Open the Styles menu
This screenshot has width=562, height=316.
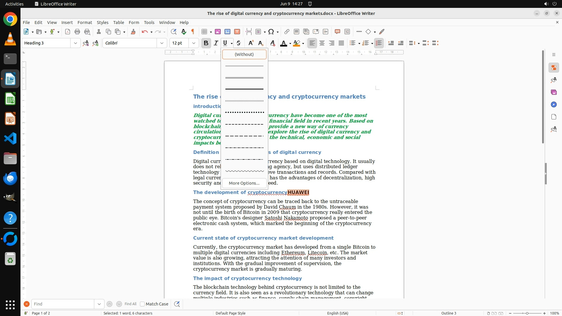[102, 22]
